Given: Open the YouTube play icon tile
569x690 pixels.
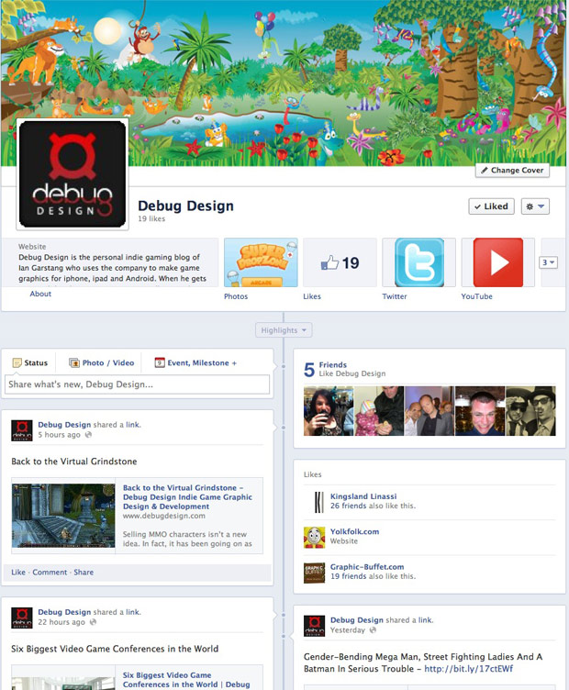Looking at the screenshot, I should click(498, 262).
